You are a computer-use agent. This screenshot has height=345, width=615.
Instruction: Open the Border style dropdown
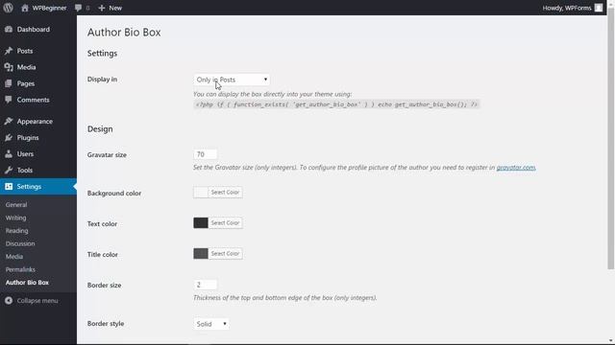click(211, 324)
